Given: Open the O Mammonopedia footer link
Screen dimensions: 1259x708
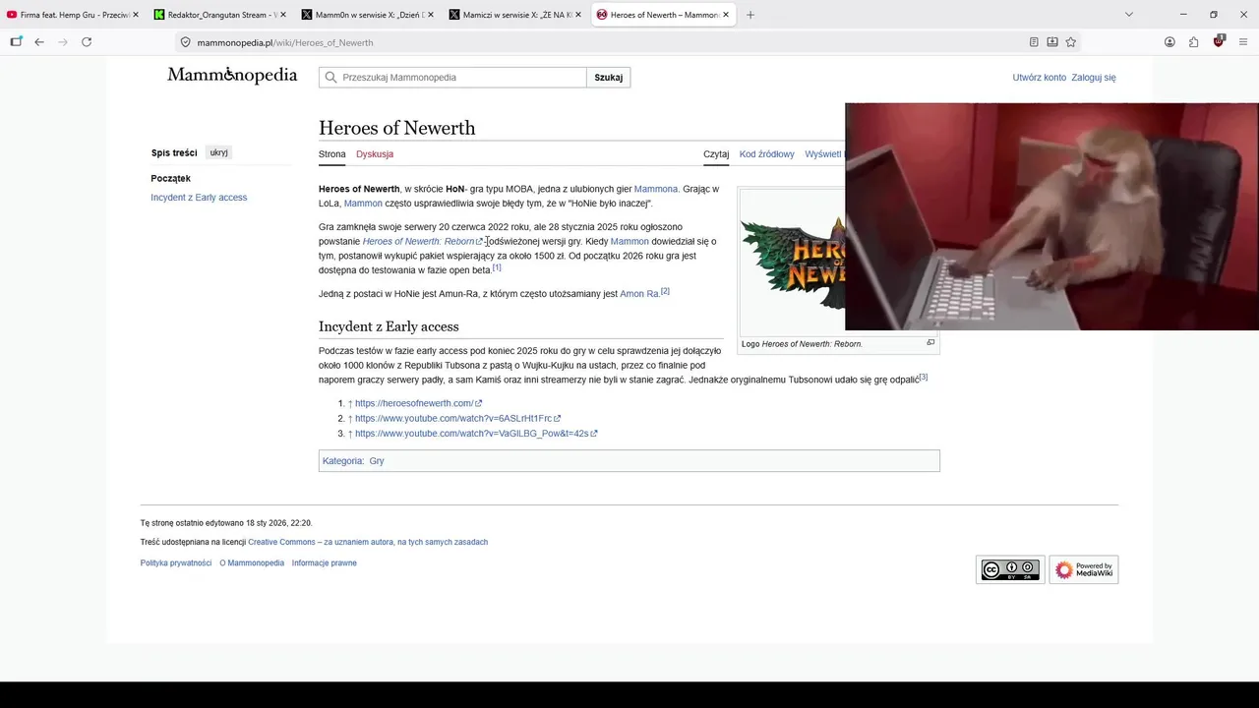Looking at the screenshot, I should tap(252, 563).
